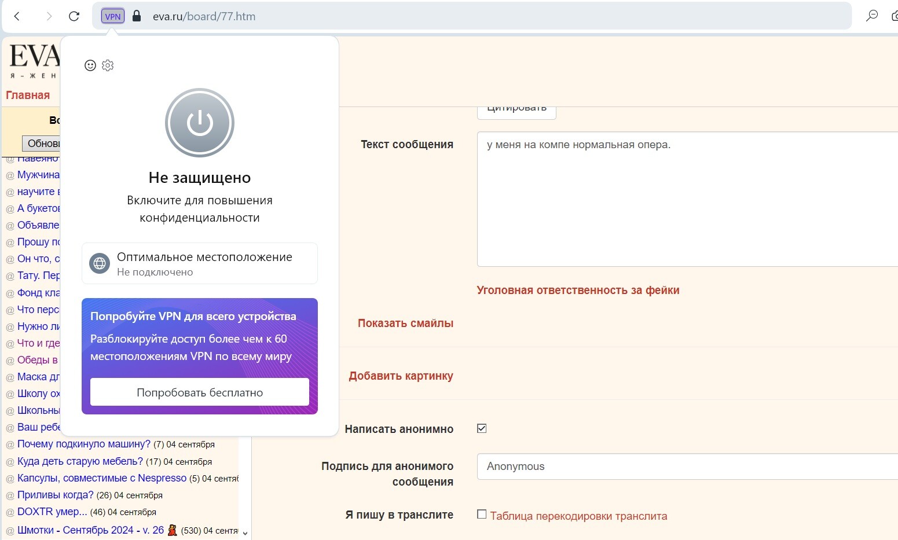Open the zoom magnifier icon in address bar
This screenshot has height=540, width=898.
click(x=871, y=16)
